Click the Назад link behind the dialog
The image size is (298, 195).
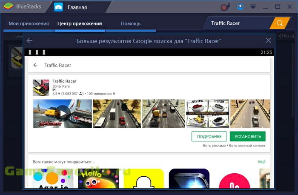pos(287,36)
